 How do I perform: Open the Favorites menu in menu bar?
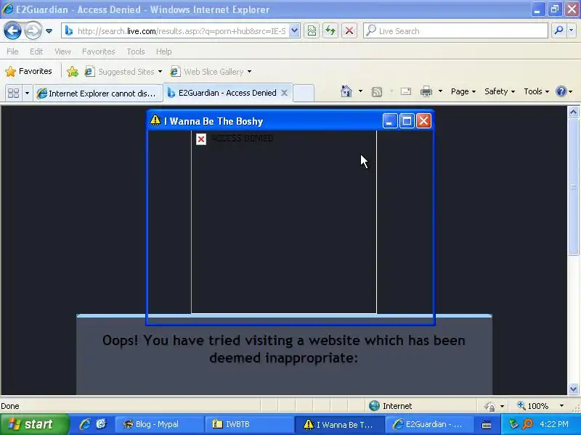[99, 51]
